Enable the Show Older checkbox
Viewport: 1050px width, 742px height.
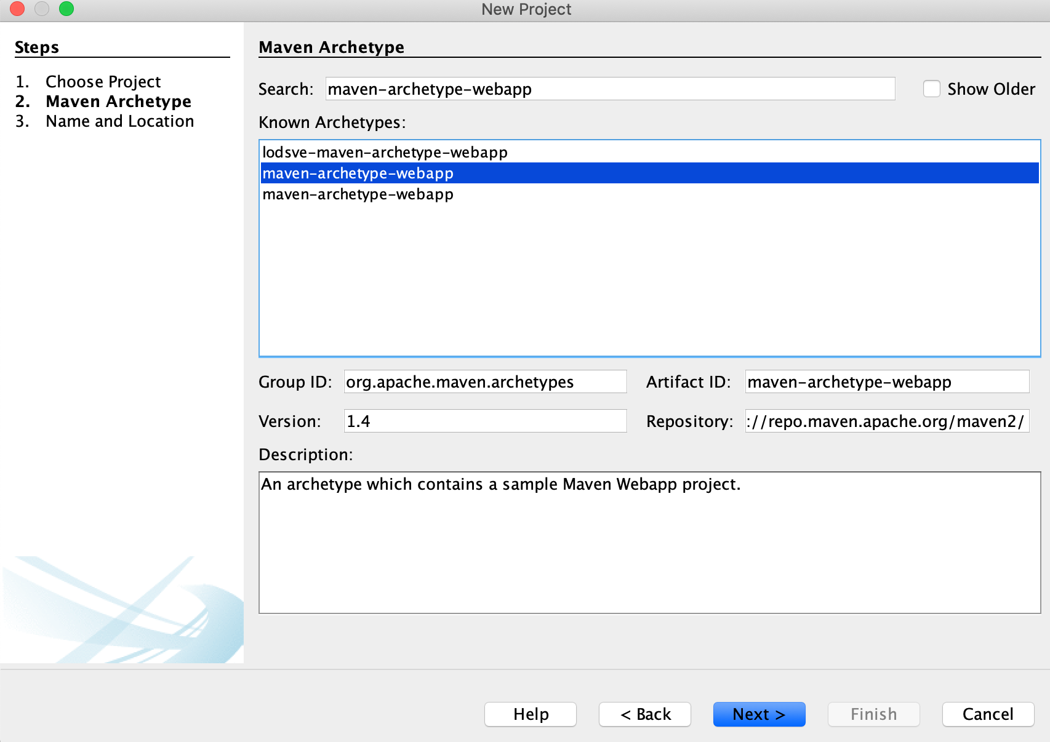pos(932,89)
